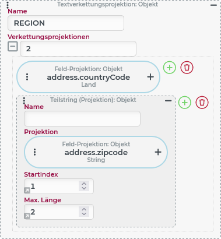Click the Verkettungsprojektionen count field
Viewport: 221px width, 239px height.
pyautogui.click(x=78, y=48)
